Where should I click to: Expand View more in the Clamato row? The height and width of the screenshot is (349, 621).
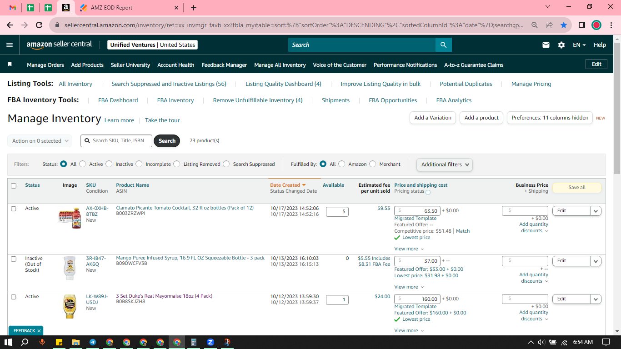[409, 249]
